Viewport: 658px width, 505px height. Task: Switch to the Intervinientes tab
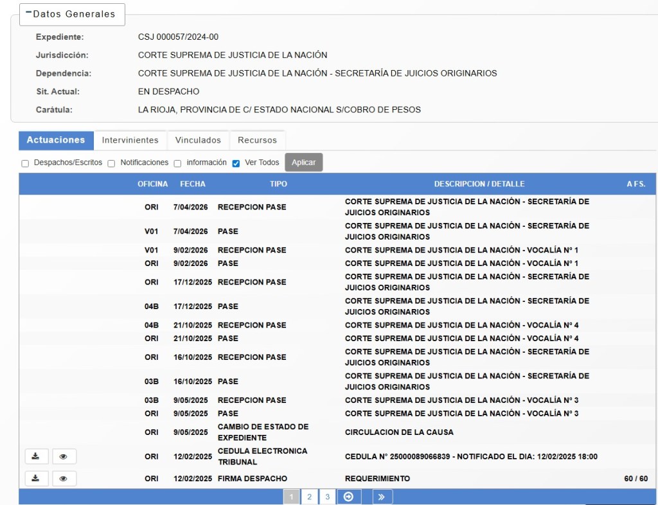[x=130, y=140]
